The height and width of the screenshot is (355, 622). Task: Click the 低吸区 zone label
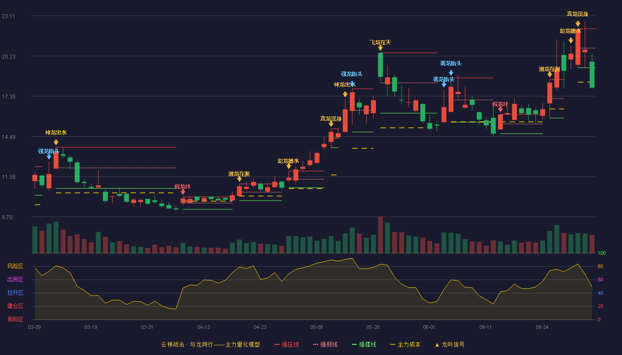15,319
